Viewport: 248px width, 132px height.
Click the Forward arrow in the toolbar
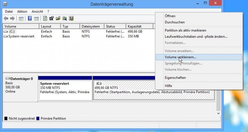pos(12,19)
